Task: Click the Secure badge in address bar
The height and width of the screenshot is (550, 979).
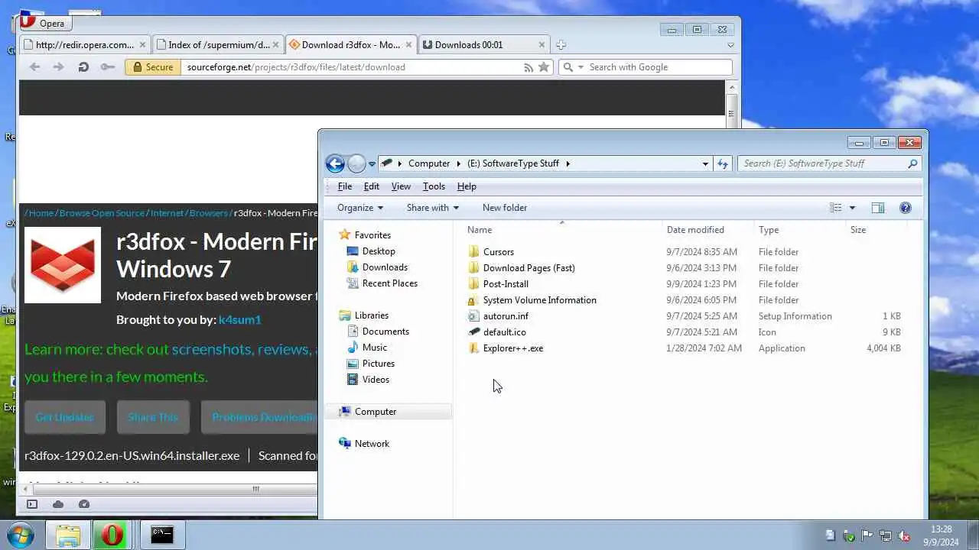Action: [154, 67]
